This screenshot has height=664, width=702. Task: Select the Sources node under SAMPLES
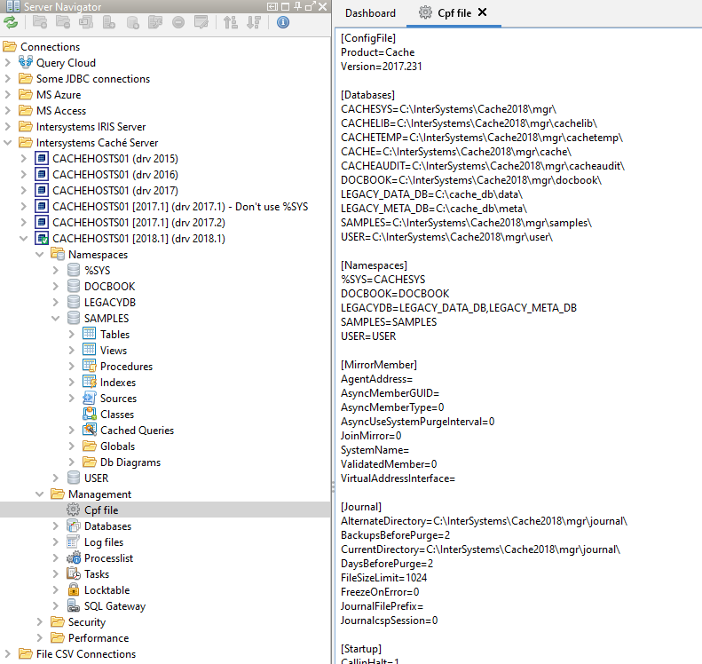coord(118,399)
